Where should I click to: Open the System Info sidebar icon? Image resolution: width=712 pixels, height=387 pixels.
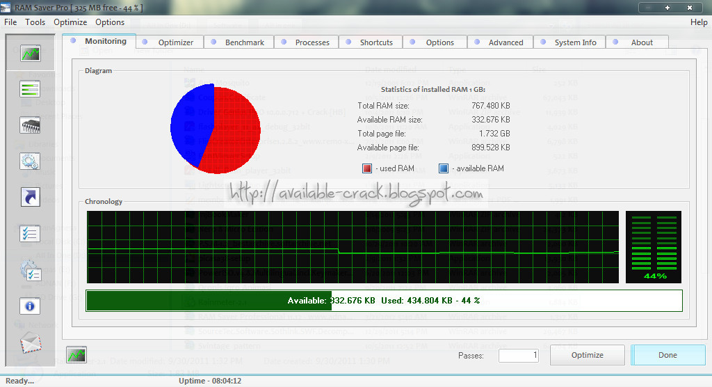coord(30,306)
